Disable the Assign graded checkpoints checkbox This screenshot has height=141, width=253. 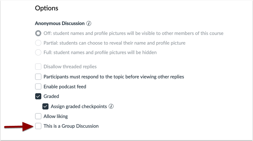coord(45,106)
